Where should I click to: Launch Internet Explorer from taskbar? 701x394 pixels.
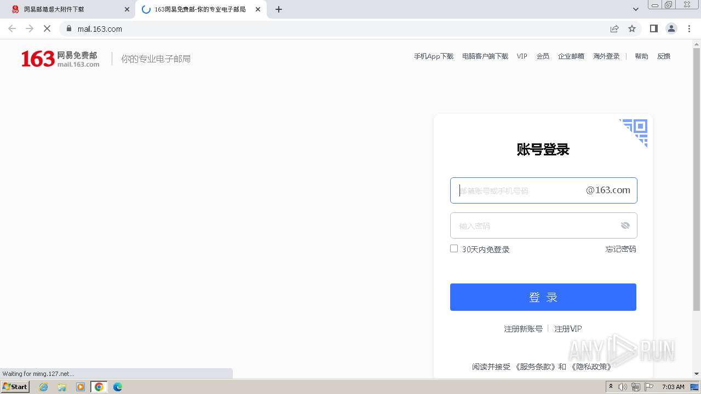pyautogui.click(x=44, y=387)
